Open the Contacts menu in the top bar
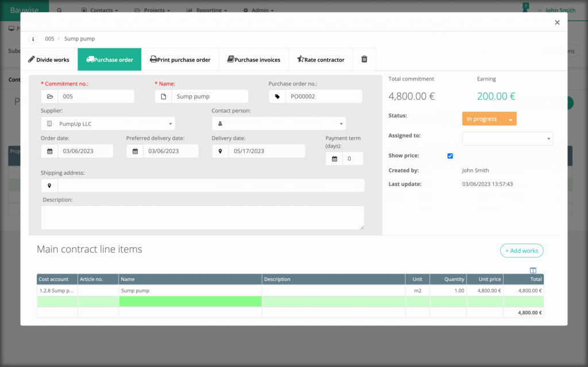The width and height of the screenshot is (588, 367). click(x=100, y=10)
